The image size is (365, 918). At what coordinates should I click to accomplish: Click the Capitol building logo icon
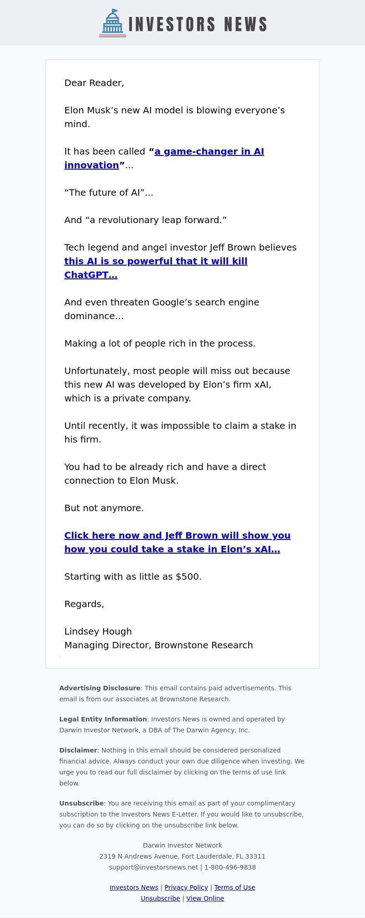point(113,23)
